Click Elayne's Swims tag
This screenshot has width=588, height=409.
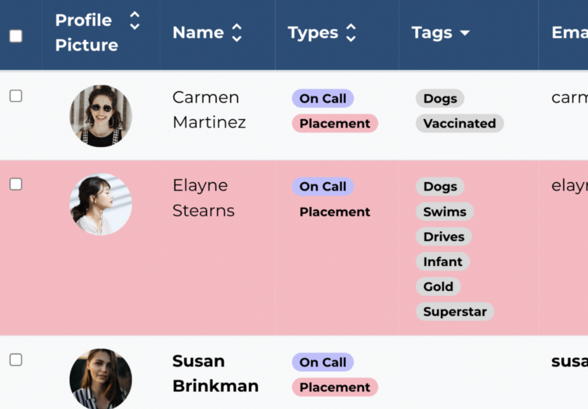coord(444,212)
